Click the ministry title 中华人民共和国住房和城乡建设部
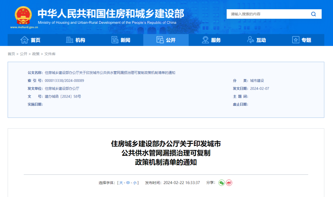Image resolution: width=333 pixels, height=197 pixels. point(111,14)
